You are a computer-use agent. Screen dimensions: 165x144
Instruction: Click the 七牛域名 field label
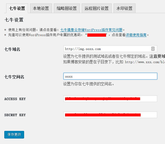(x=12, y=49)
